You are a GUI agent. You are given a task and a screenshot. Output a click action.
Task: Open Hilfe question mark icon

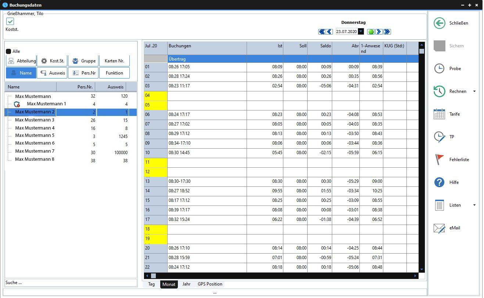click(439, 182)
